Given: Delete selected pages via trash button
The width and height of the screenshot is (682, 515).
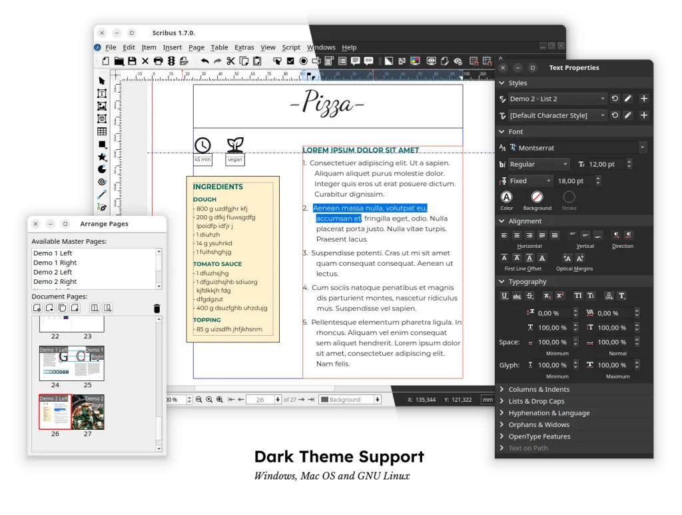Looking at the screenshot, I should 157,308.
